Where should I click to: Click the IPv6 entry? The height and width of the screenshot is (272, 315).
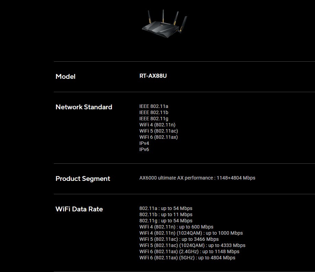coord(144,149)
